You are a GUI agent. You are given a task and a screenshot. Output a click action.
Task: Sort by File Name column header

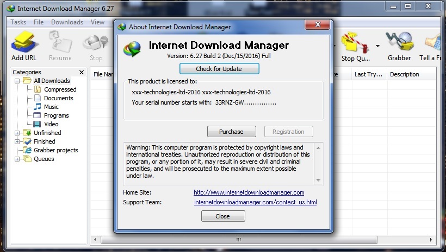pyautogui.click(x=102, y=74)
